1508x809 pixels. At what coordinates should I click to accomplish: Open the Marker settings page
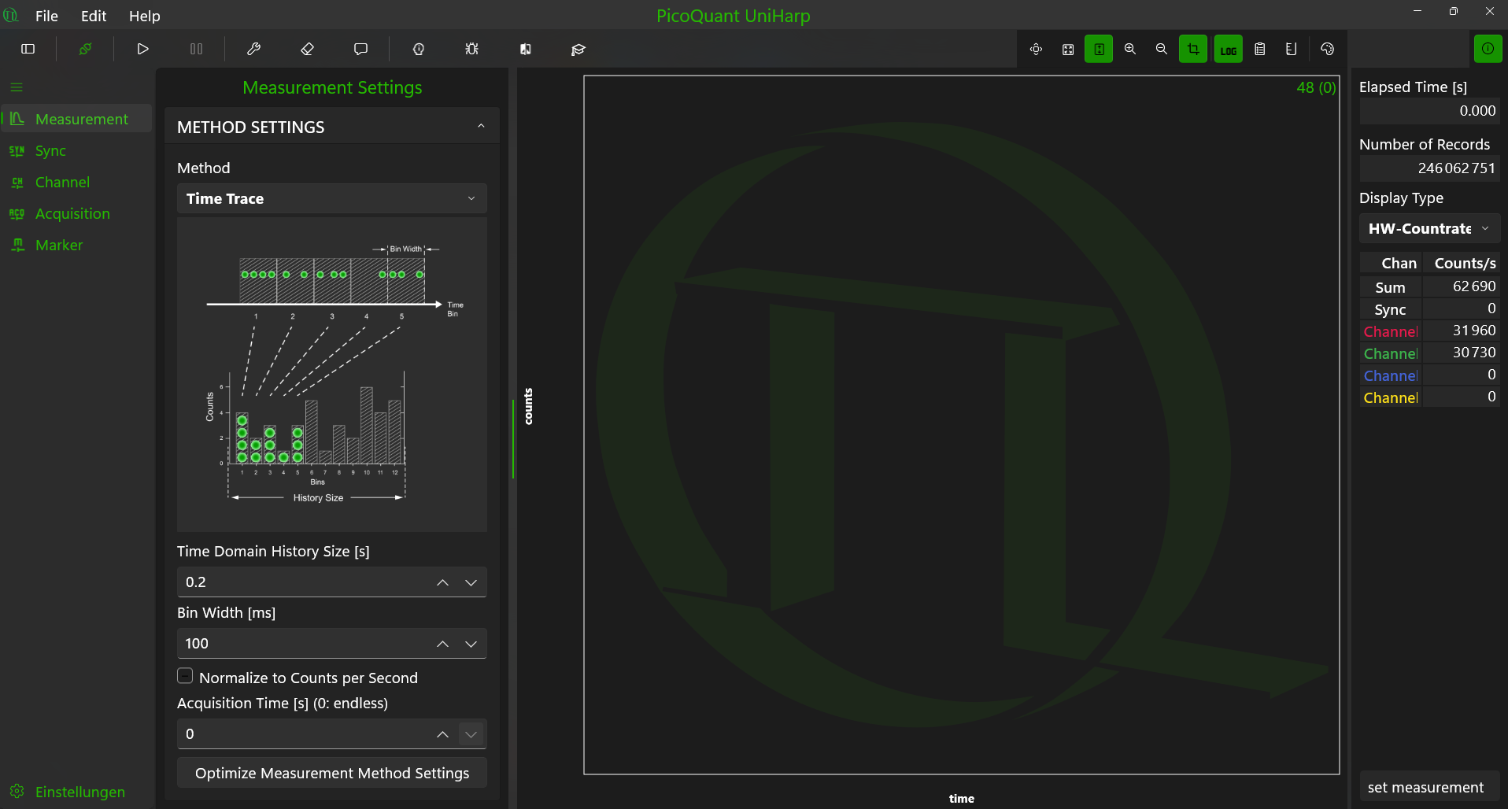coord(76,245)
